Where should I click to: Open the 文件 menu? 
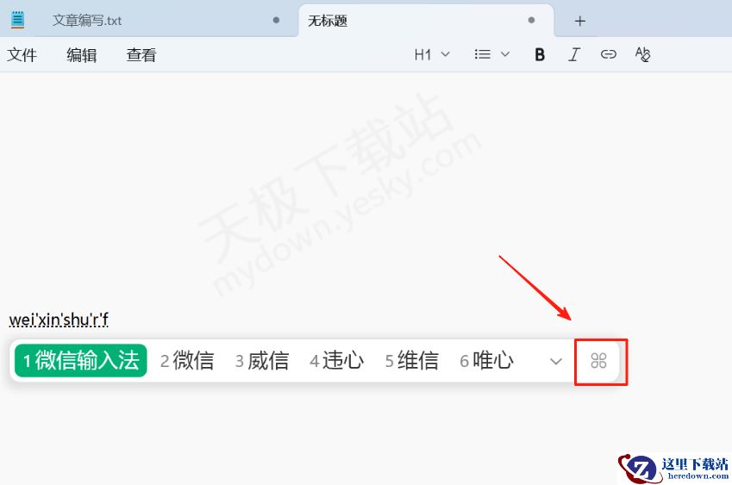22,54
